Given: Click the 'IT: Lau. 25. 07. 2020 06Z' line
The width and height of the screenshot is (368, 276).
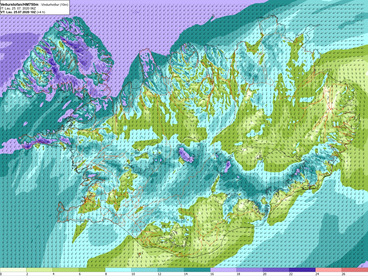Looking at the screenshot, I should point(18,8).
